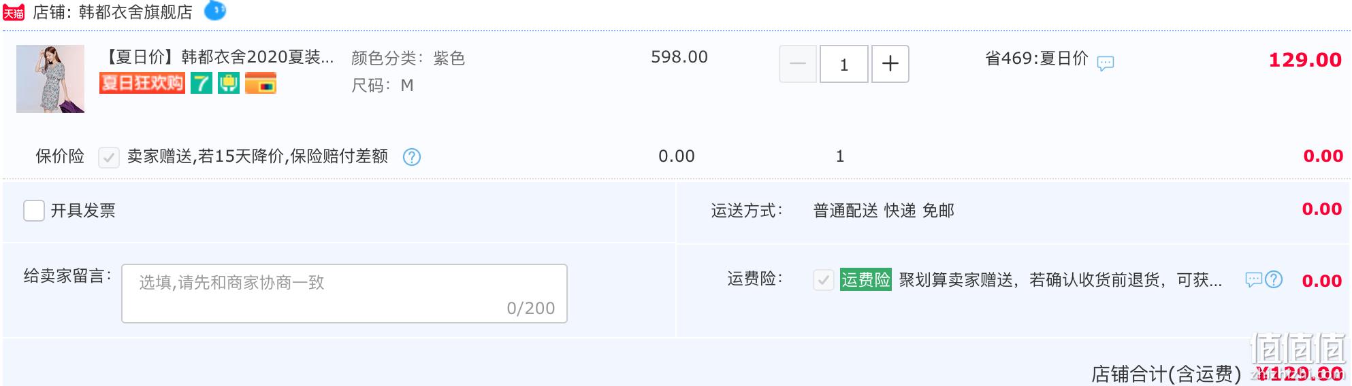Click the orange credit card badge

tap(261, 83)
